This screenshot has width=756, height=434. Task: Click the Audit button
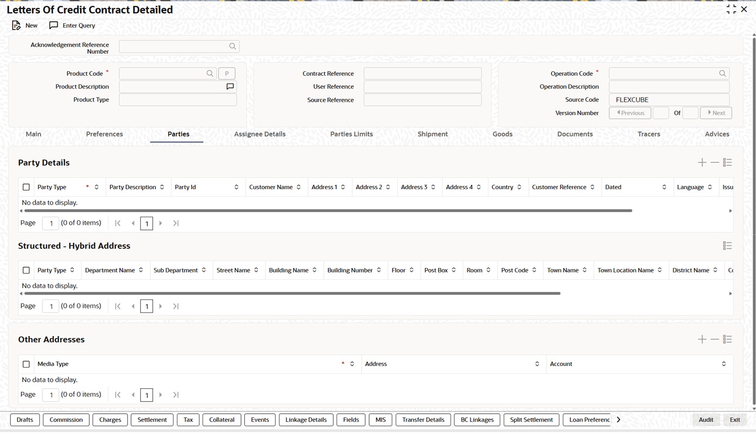tap(706, 420)
